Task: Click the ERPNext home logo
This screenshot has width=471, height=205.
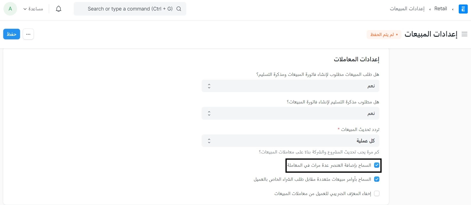Action: coord(463,9)
